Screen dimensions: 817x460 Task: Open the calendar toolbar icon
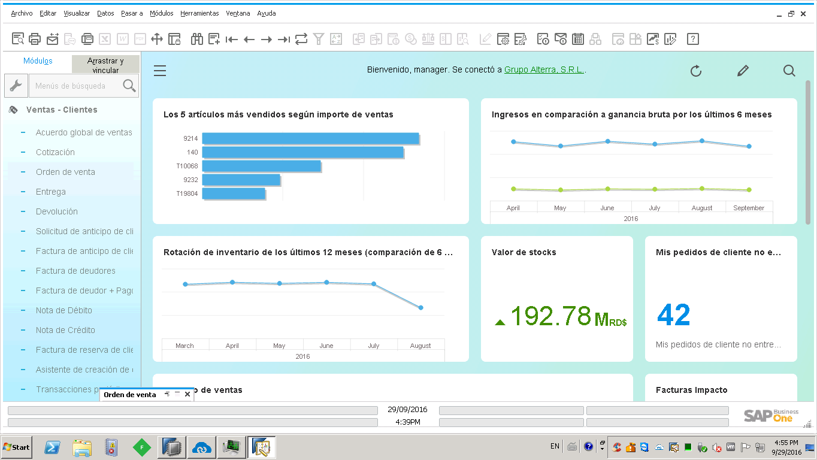(x=578, y=39)
